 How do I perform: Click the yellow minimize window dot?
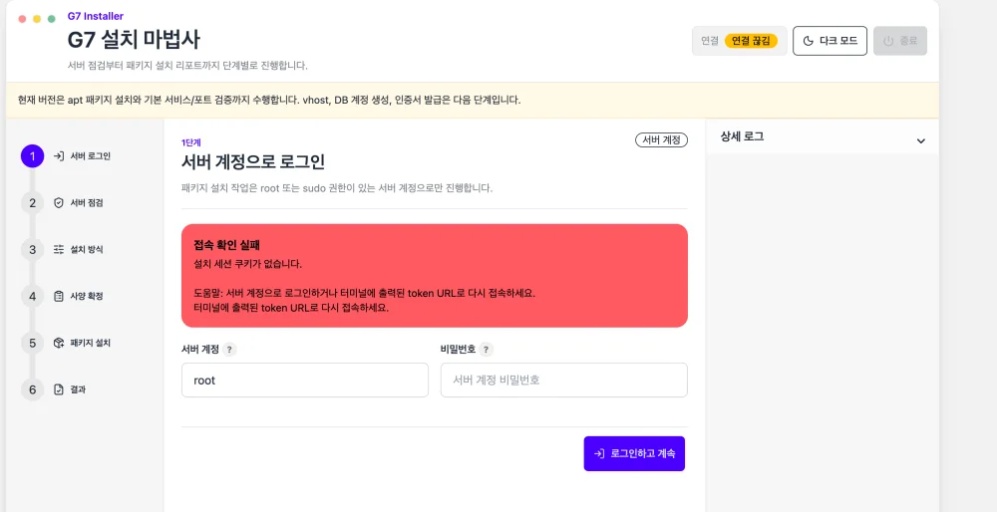coord(37,19)
